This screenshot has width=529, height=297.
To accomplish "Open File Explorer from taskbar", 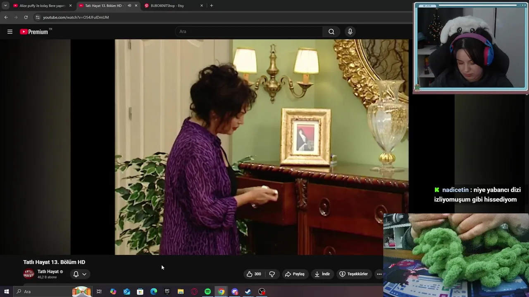I will [181, 292].
